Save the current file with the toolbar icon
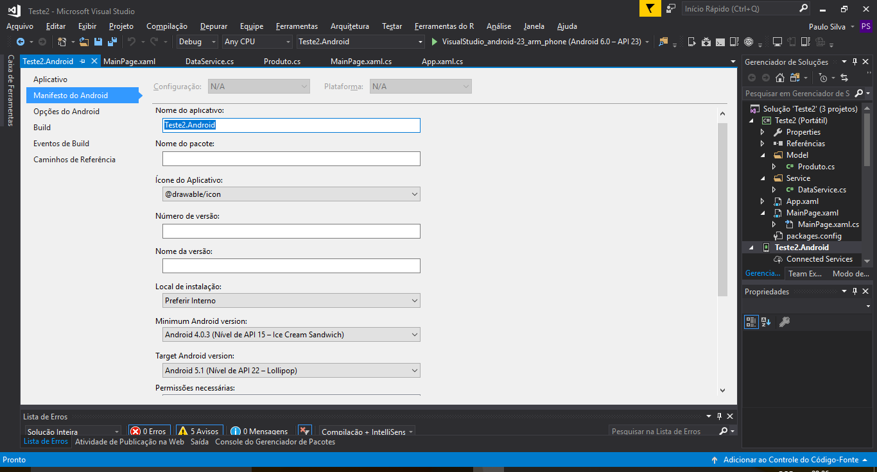 [98, 42]
